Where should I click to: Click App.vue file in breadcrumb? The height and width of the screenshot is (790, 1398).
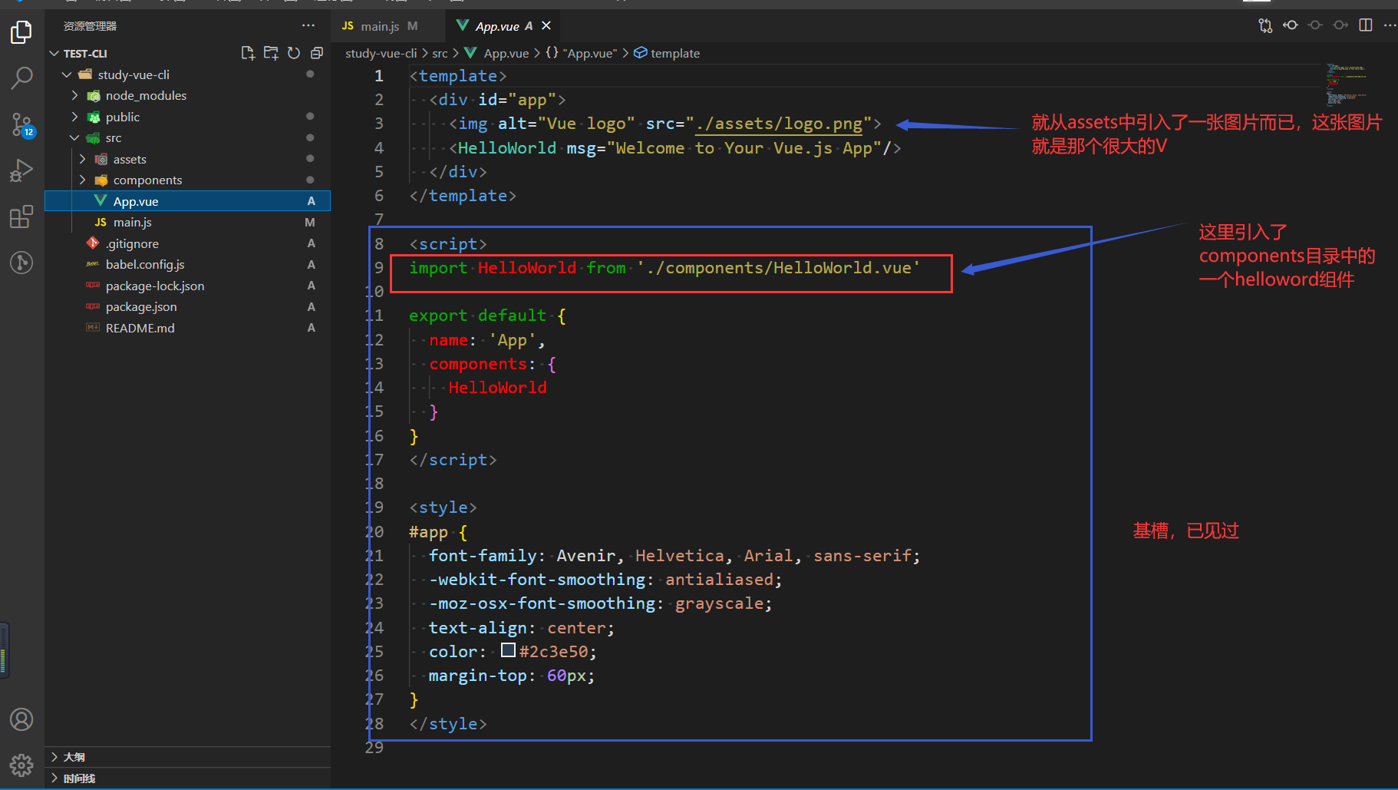(x=496, y=53)
